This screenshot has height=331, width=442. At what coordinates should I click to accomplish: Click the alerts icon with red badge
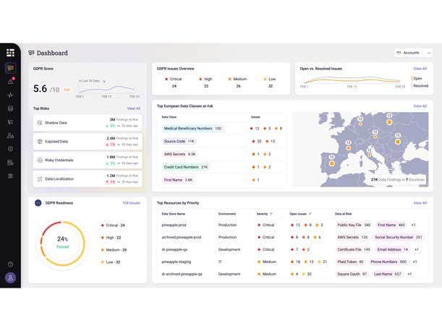pos(10,82)
